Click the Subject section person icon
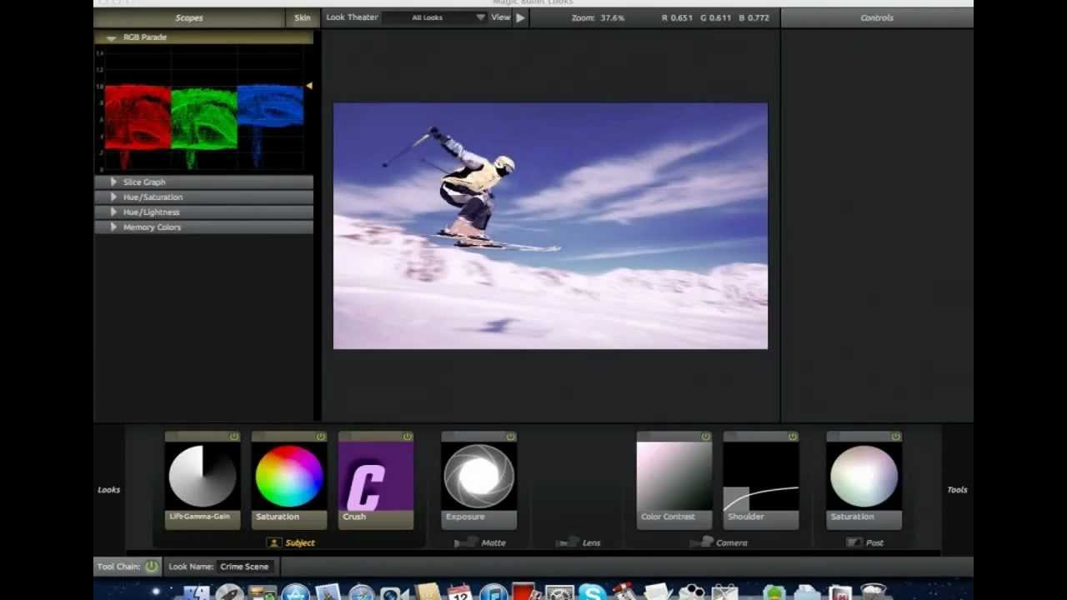Screen dimensions: 1067x600 point(273,542)
